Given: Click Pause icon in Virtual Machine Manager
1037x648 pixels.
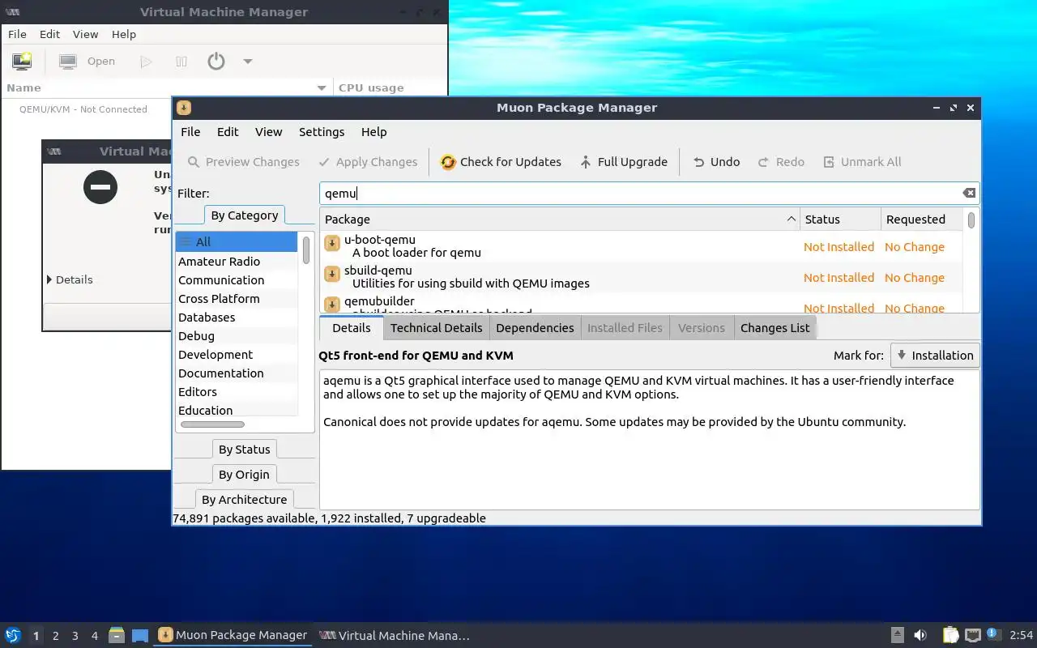Looking at the screenshot, I should point(181,62).
